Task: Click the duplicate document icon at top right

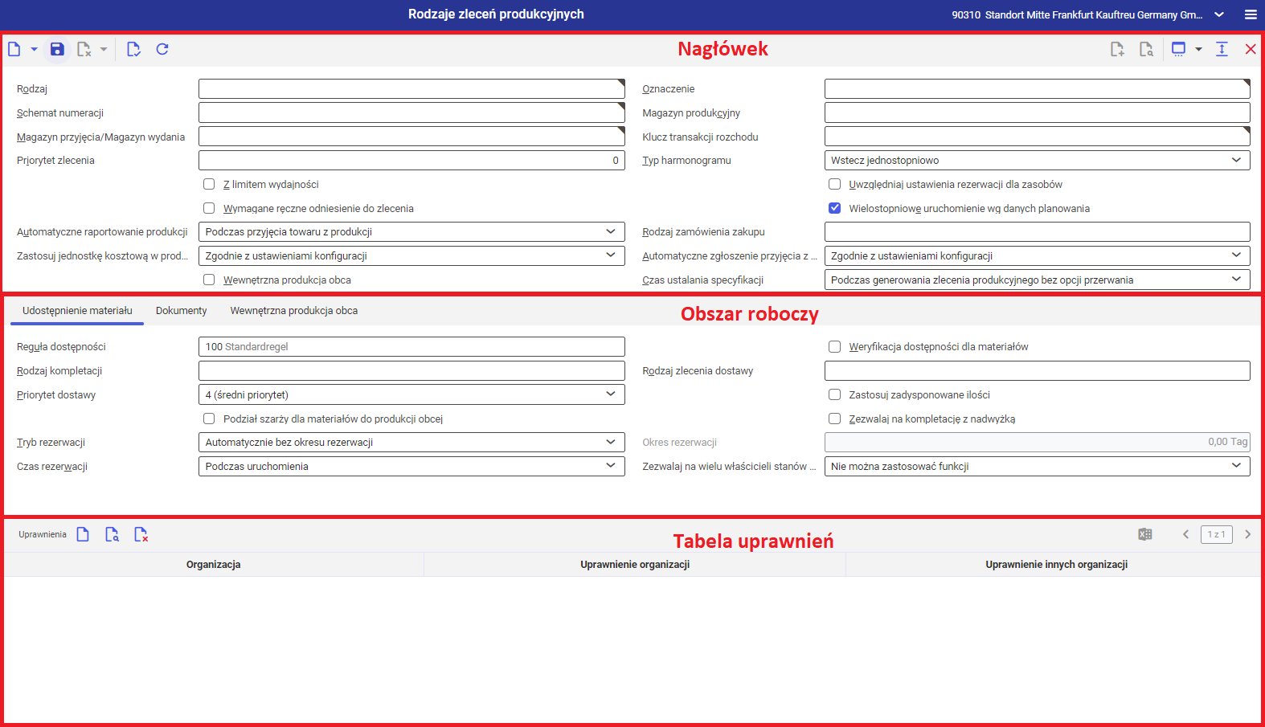Action: (x=1117, y=49)
